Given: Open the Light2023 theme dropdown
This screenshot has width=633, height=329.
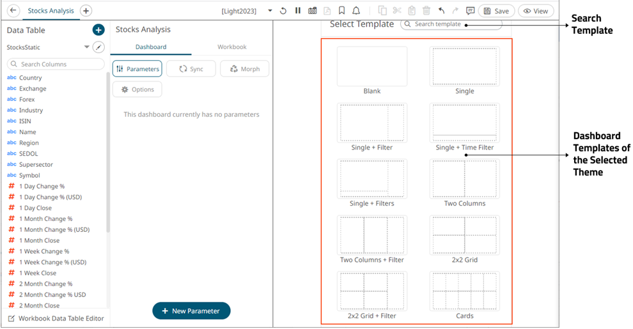Looking at the screenshot, I should coord(270,11).
